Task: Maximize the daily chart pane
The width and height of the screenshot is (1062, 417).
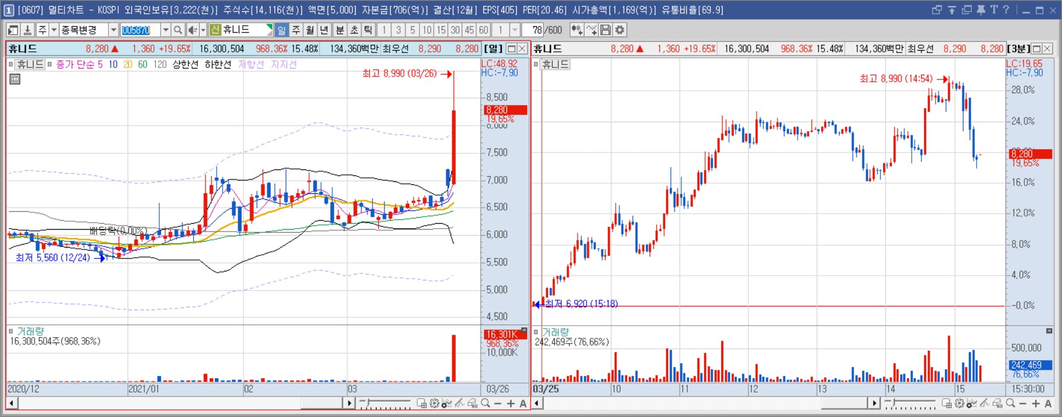Action: click(x=511, y=49)
